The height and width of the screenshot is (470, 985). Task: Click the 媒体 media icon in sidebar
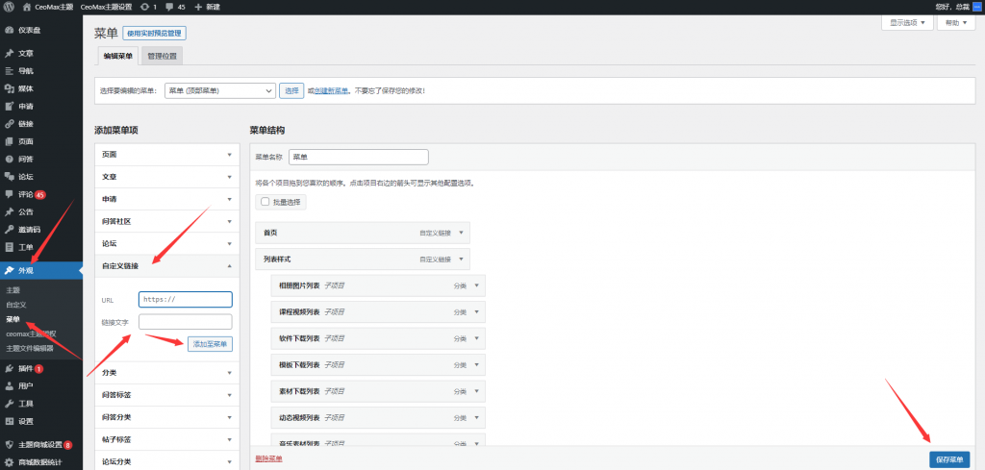coord(9,88)
